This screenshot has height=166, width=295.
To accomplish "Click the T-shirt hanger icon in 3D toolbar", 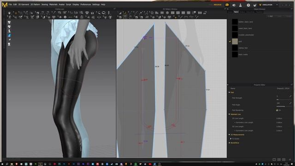I will 87,13.
